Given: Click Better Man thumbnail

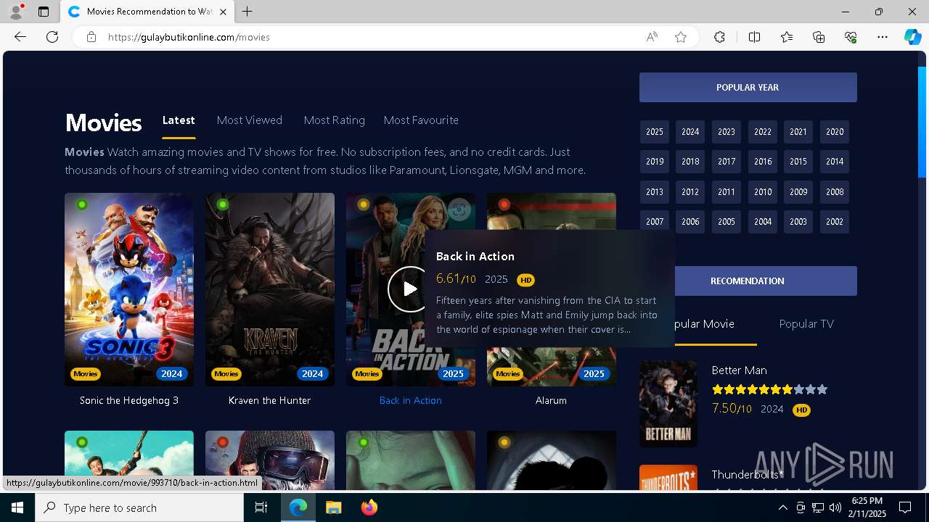Looking at the screenshot, I should point(668,404).
